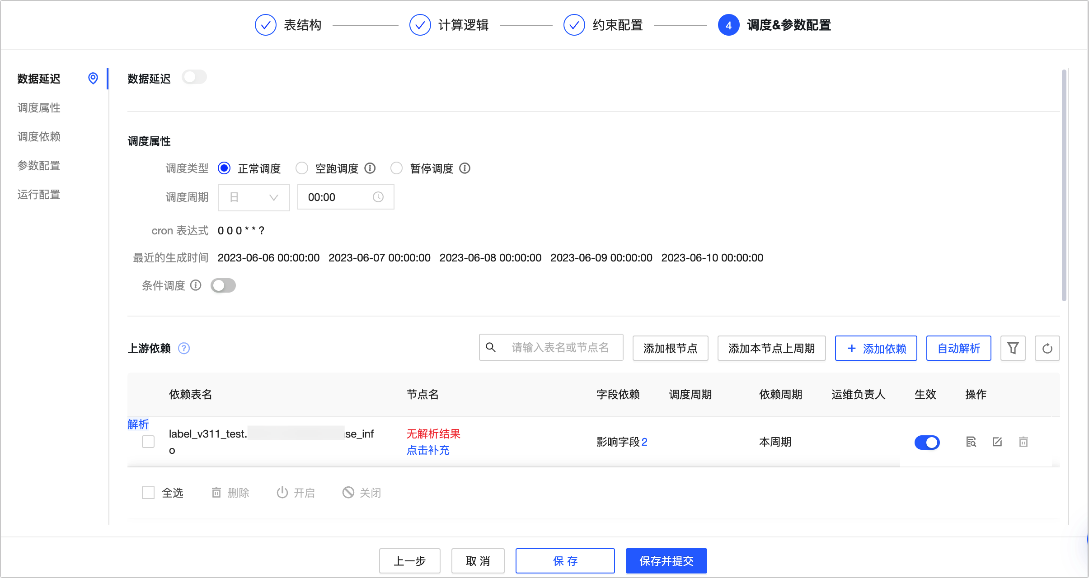Click the help question icon next to 上游依赖
1089x578 pixels.
(184, 348)
